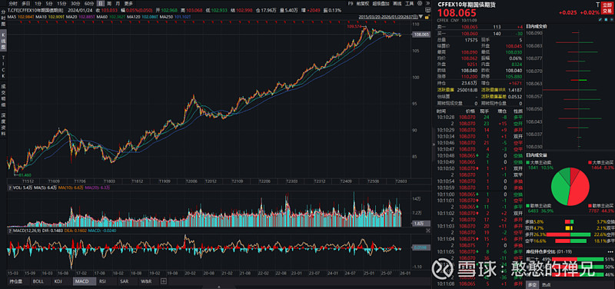This screenshot has width=615, height=289.
Task: Open the 分时图 sidebar tab
Action: [x=3, y=18]
